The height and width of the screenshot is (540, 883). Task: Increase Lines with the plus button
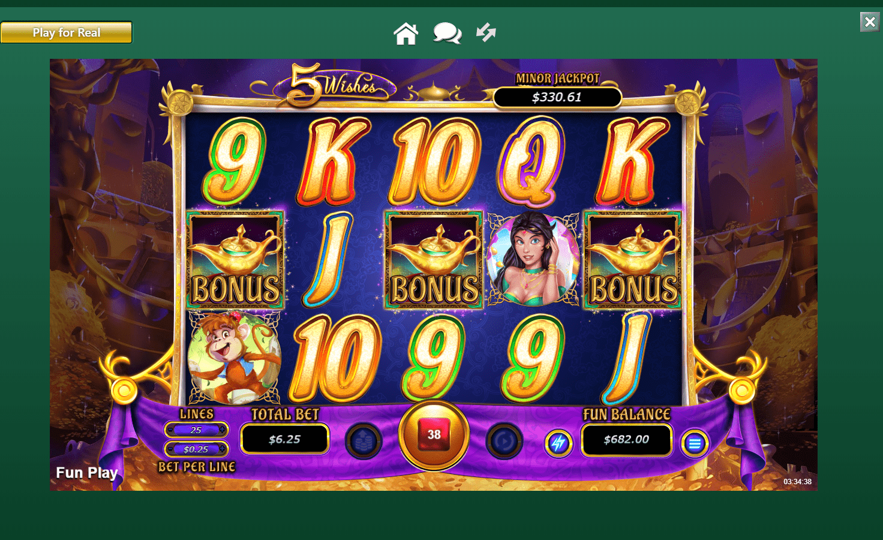coord(223,430)
